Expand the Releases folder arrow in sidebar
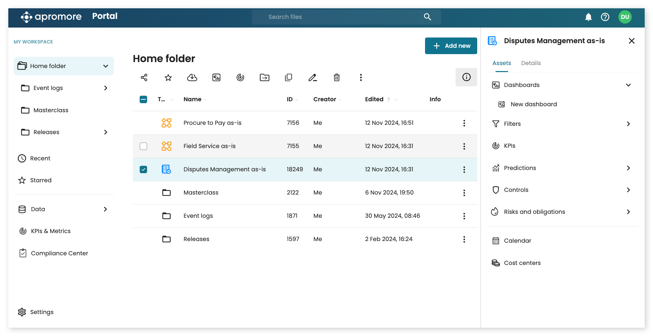The width and height of the screenshot is (653, 336). 106,132
